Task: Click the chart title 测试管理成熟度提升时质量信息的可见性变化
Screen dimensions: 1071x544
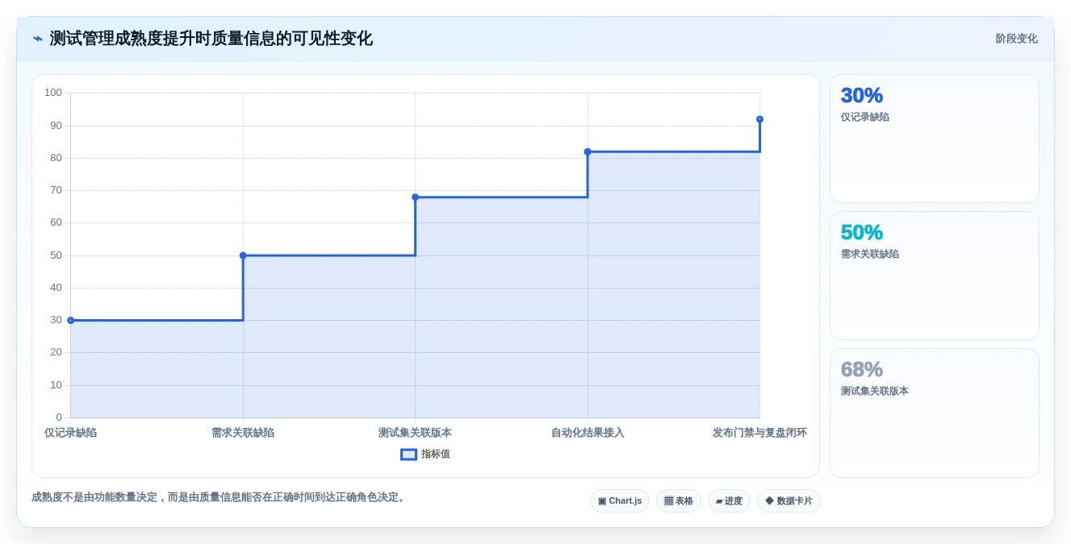Action: pyautogui.click(x=211, y=39)
